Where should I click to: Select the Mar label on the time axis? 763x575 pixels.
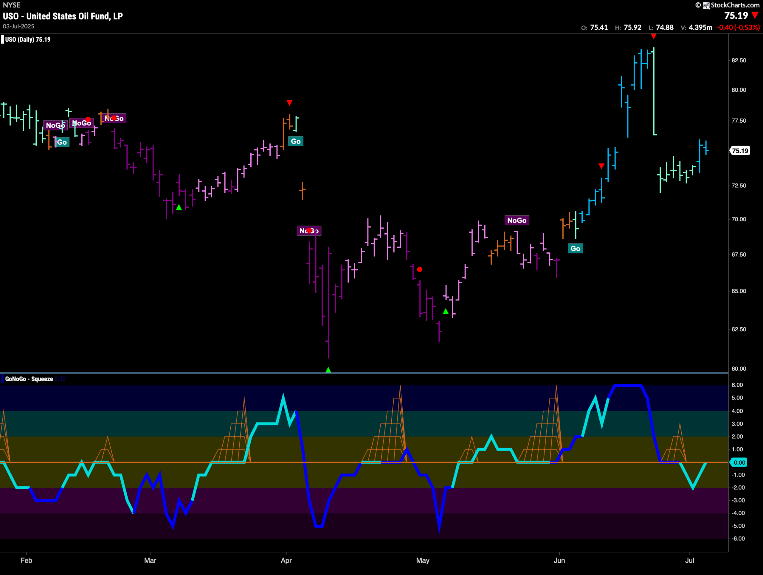150,560
